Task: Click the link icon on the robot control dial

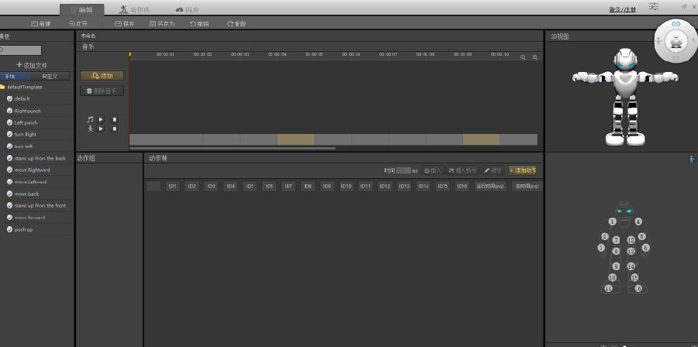Action: [x=676, y=25]
